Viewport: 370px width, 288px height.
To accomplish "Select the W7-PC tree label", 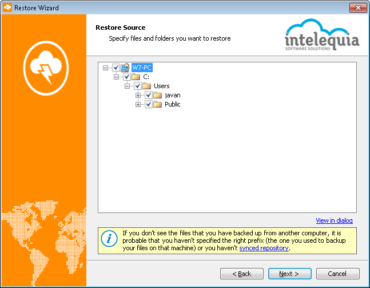I will click(x=142, y=68).
